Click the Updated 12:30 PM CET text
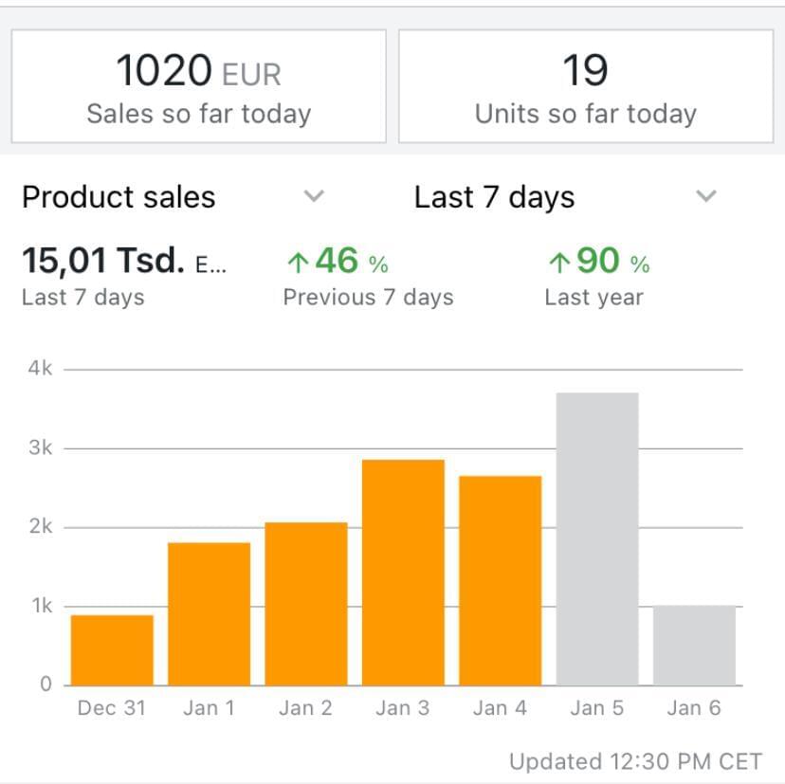This screenshot has height=784, width=785. pyautogui.click(x=635, y=761)
